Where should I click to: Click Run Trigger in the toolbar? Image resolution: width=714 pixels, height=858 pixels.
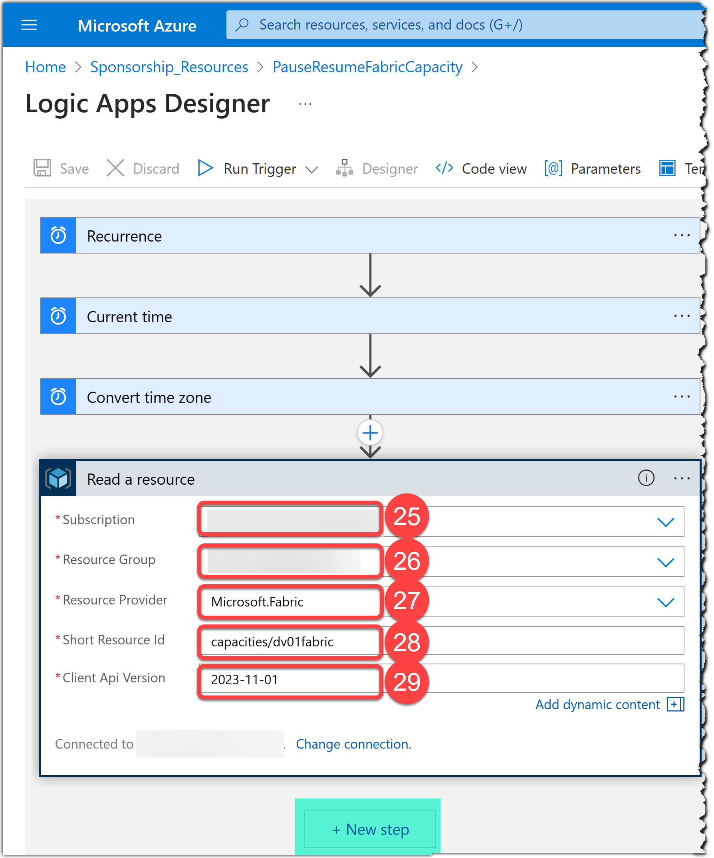point(260,169)
